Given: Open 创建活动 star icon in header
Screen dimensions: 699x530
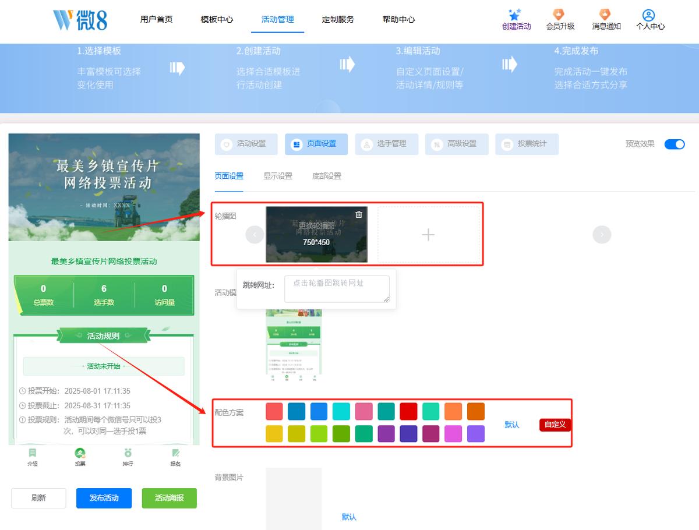Looking at the screenshot, I should coord(514,15).
